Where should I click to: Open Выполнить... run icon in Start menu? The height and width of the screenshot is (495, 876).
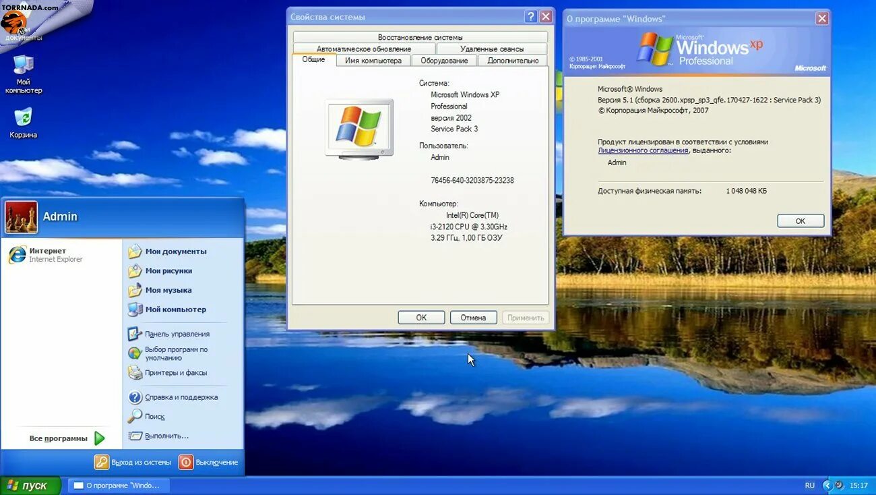135,436
